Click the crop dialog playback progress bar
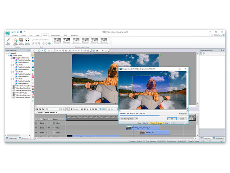The width and height of the screenshot is (230, 173). pyautogui.click(x=153, y=116)
